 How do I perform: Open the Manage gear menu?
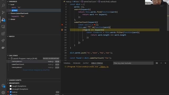[x=3, y=92]
